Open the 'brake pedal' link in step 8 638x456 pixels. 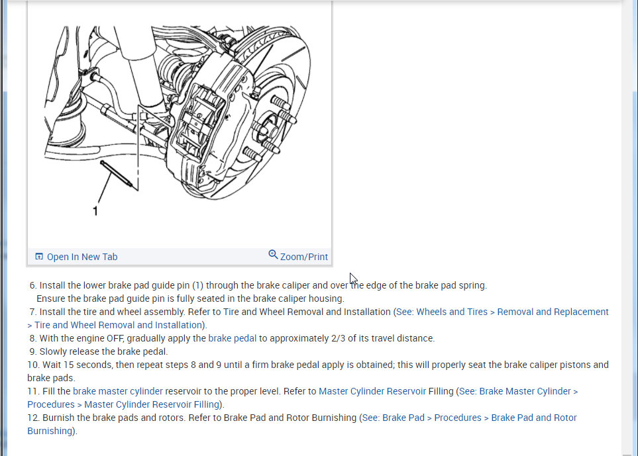233,338
